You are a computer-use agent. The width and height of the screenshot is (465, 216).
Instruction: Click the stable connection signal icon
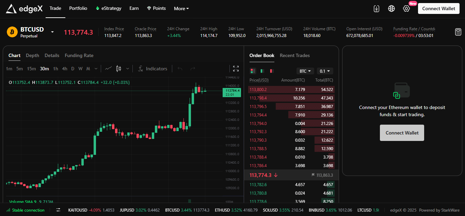click(x=8, y=210)
